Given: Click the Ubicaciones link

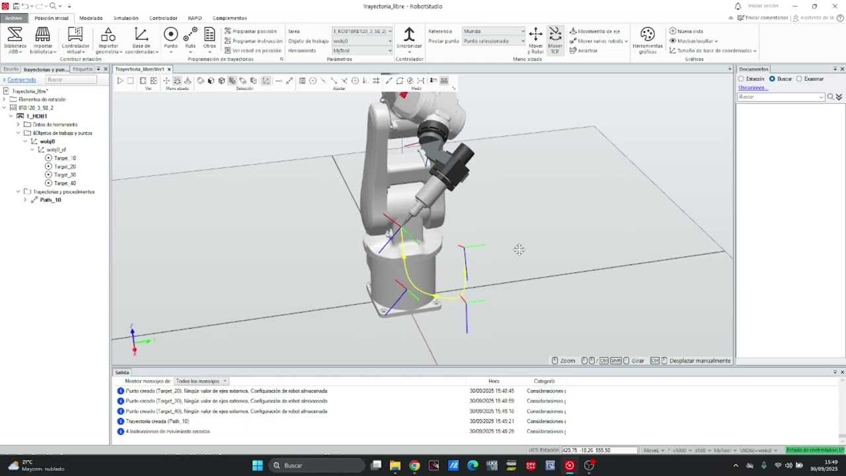Looking at the screenshot, I should coord(751,87).
